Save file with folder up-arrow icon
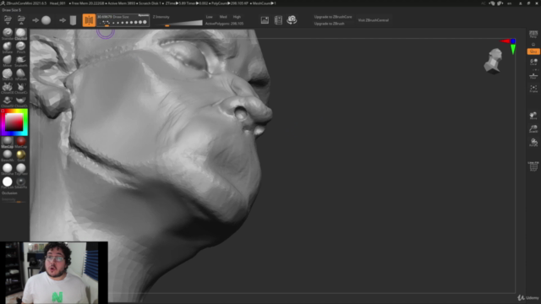 (21, 20)
